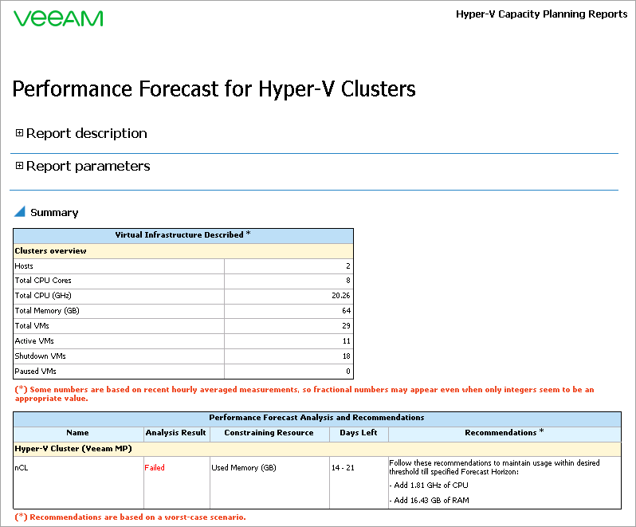Click the value 20.26
The height and width of the screenshot is (527, 636).
pos(341,296)
